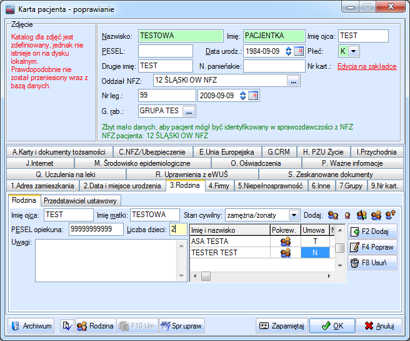Viewport: 410px width, 341px height.
Task: Click the Edycja na zakładce link
Action: click(x=367, y=66)
